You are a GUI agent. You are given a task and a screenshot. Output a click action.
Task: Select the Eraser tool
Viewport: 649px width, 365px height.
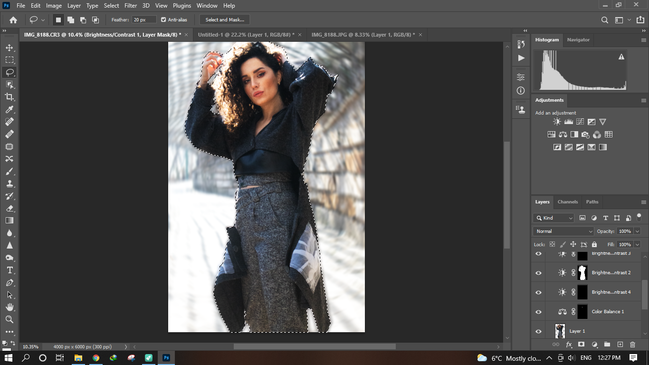(x=9, y=208)
